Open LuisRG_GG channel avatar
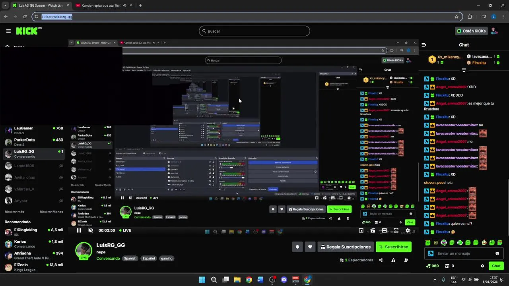The height and width of the screenshot is (286, 509). [84, 250]
